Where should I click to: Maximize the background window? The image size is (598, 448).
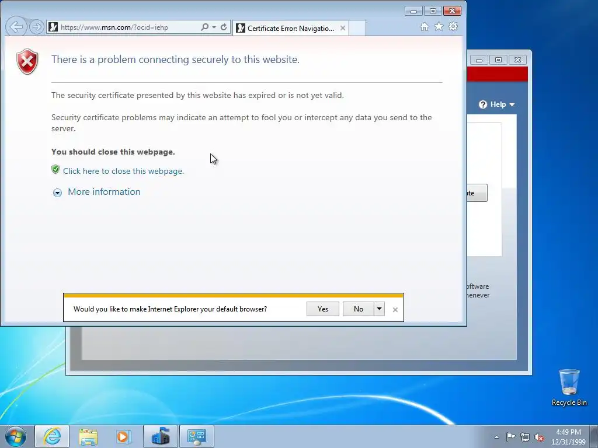[x=498, y=60]
